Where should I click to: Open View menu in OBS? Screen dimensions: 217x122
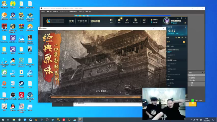(56, 12)
